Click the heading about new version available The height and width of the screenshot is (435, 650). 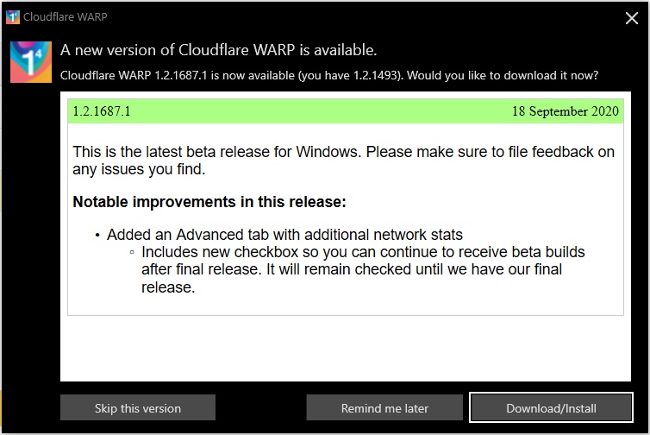tap(219, 50)
